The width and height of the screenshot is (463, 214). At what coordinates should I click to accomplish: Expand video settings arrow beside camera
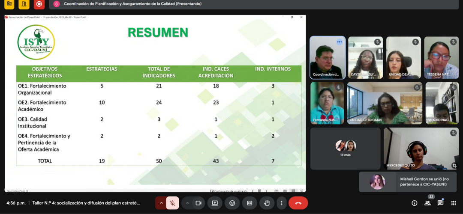coord(187,203)
